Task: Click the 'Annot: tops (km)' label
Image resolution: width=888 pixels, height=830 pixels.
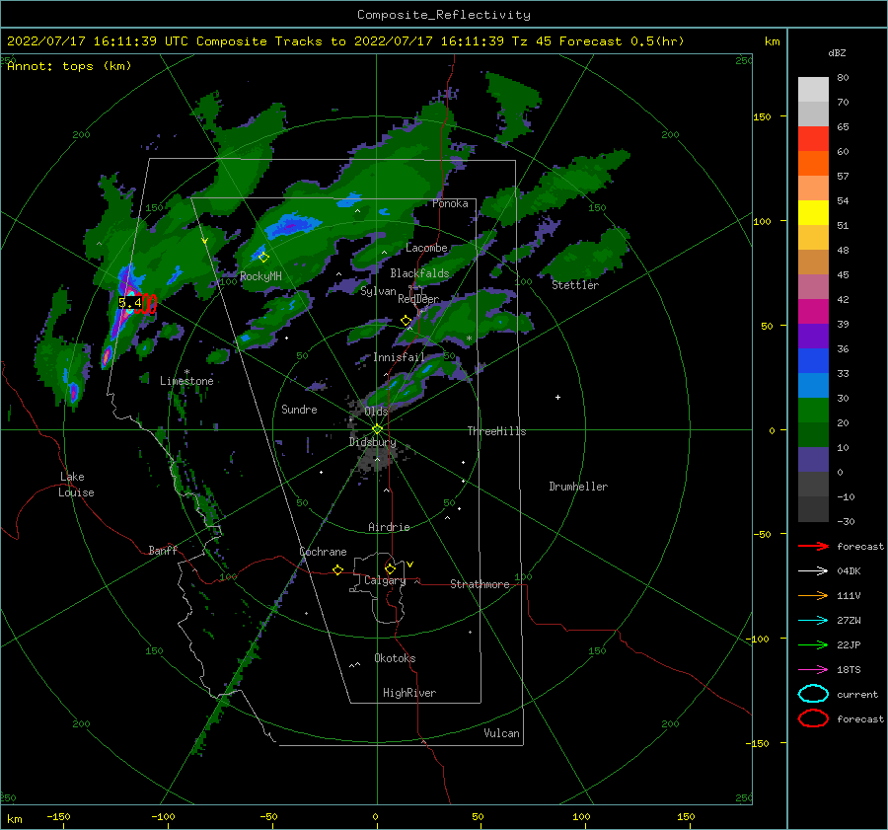Action: coord(69,66)
